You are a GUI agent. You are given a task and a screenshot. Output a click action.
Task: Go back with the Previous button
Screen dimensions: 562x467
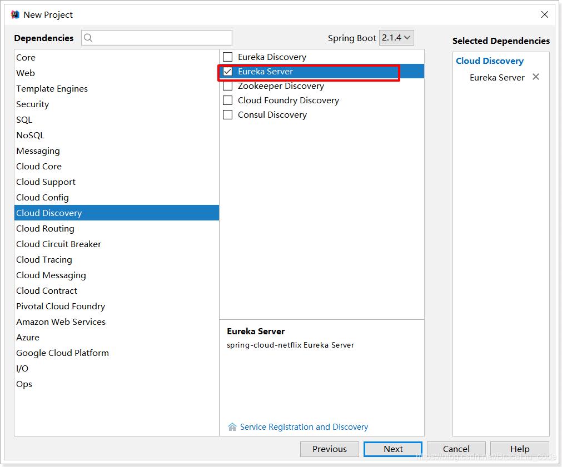330,449
